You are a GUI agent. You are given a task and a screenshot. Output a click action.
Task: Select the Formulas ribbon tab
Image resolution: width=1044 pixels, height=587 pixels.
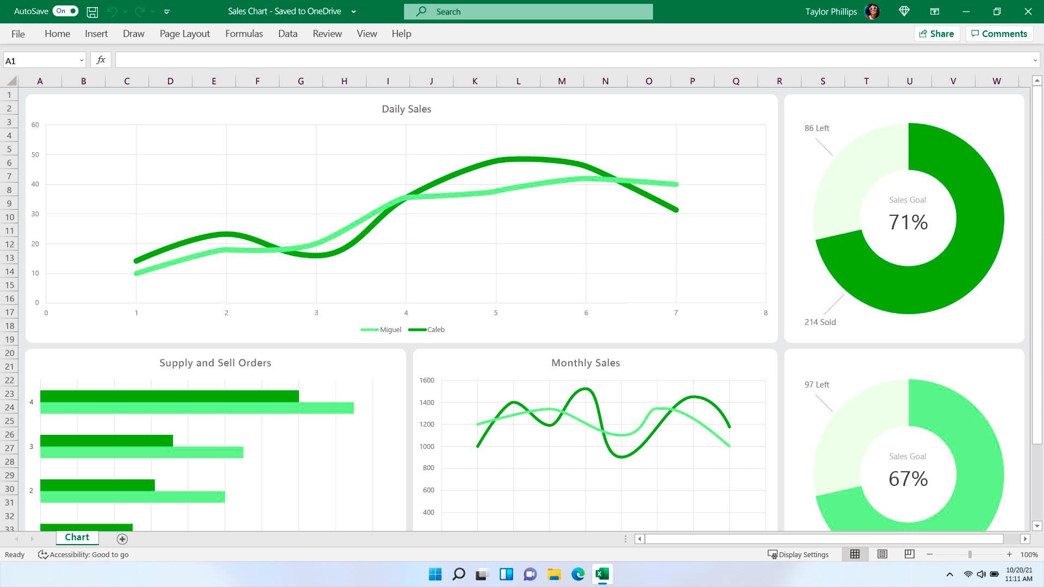click(x=244, y=34)
